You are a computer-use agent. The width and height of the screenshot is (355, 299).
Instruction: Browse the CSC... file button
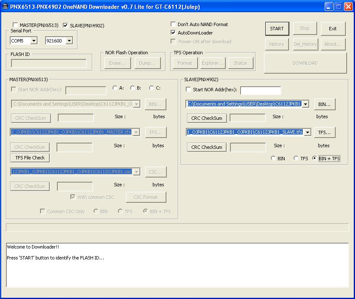(x=155, y=172)
